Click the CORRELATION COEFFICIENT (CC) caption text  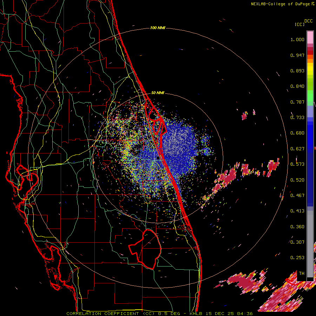[111, 314]
